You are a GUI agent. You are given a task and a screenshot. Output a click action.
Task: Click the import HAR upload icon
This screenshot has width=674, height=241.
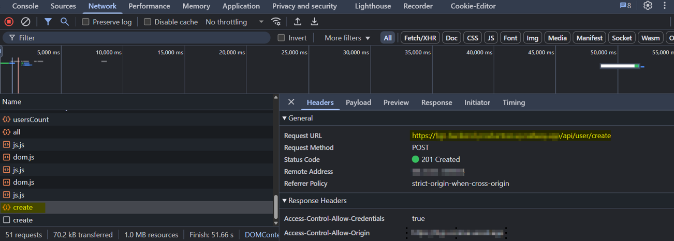[x=298, y=22]
